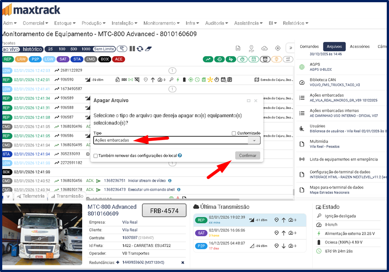Viewport: 389px width, 272px height.
Task: Open the Monitoramento menu
Action: point(161,23)
